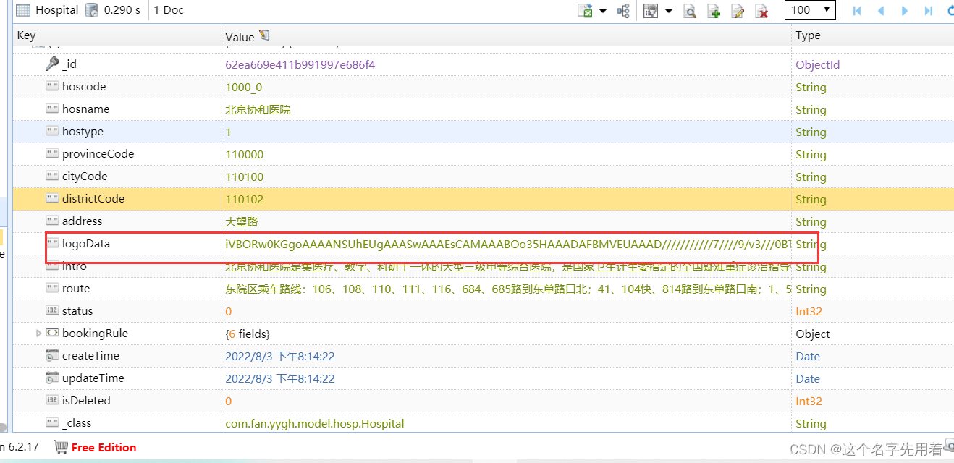Click the query filter view icon
Viewport: 954px width, 463px height.
[x=651, y=10]
